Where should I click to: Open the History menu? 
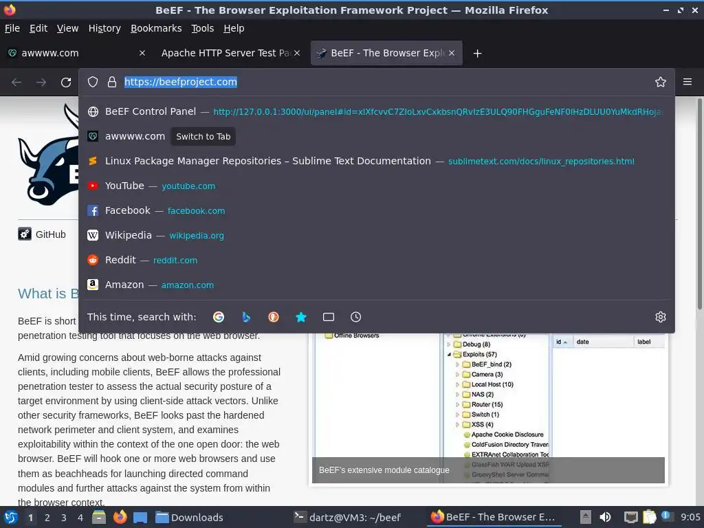[x=104, y=28]
